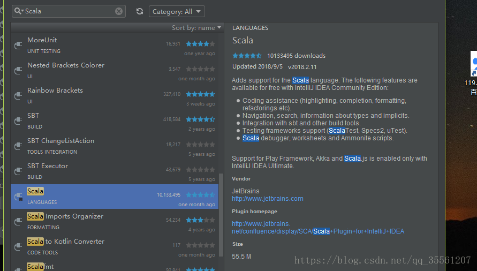Click the SBT plugin icon

coord(18,121)
